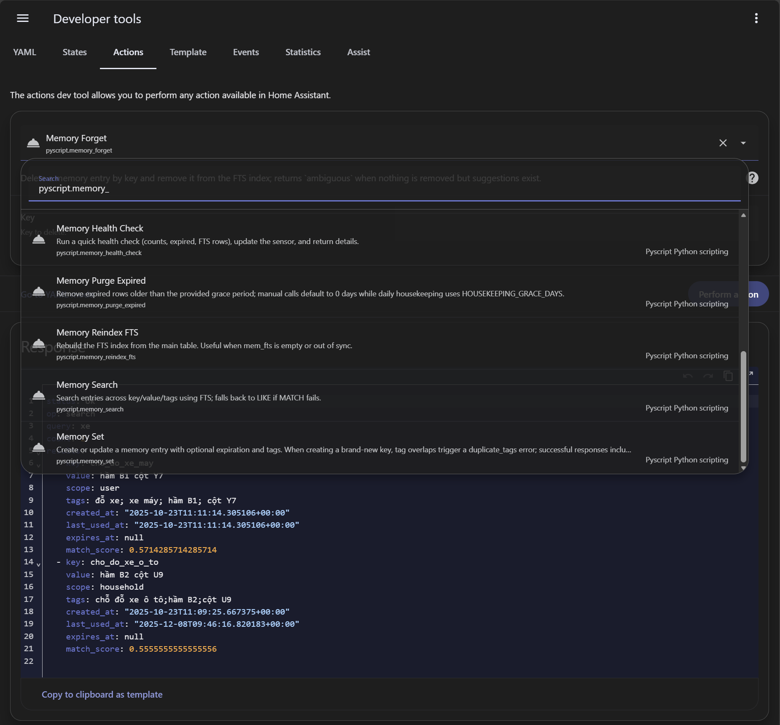Image resolution: width=780 pixels, height=725 pixels.
Task: Open the Statistics tab
Action: pyautogui.click(x=303, y=52)
